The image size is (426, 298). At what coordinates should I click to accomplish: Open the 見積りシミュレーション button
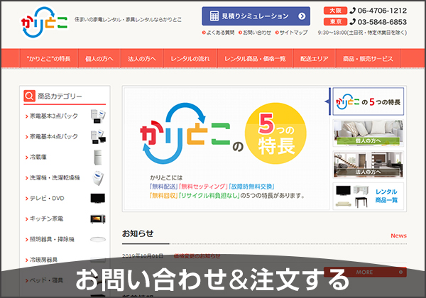256,16
